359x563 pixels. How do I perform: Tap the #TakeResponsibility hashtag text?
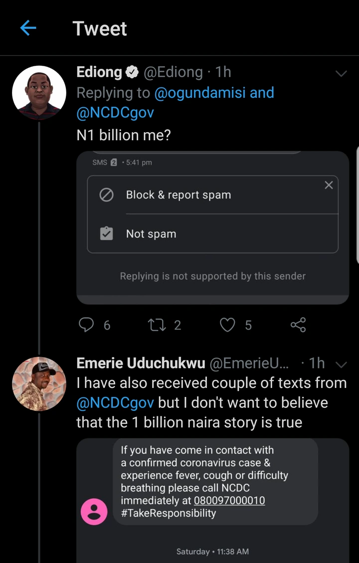pyautogui.click(x=168, y=513)
